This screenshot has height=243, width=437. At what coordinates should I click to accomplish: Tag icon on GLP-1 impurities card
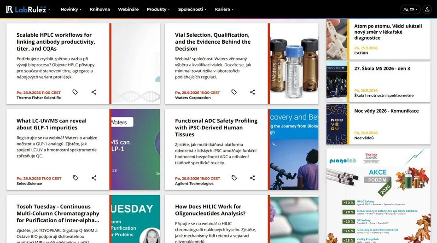(75, 178)
